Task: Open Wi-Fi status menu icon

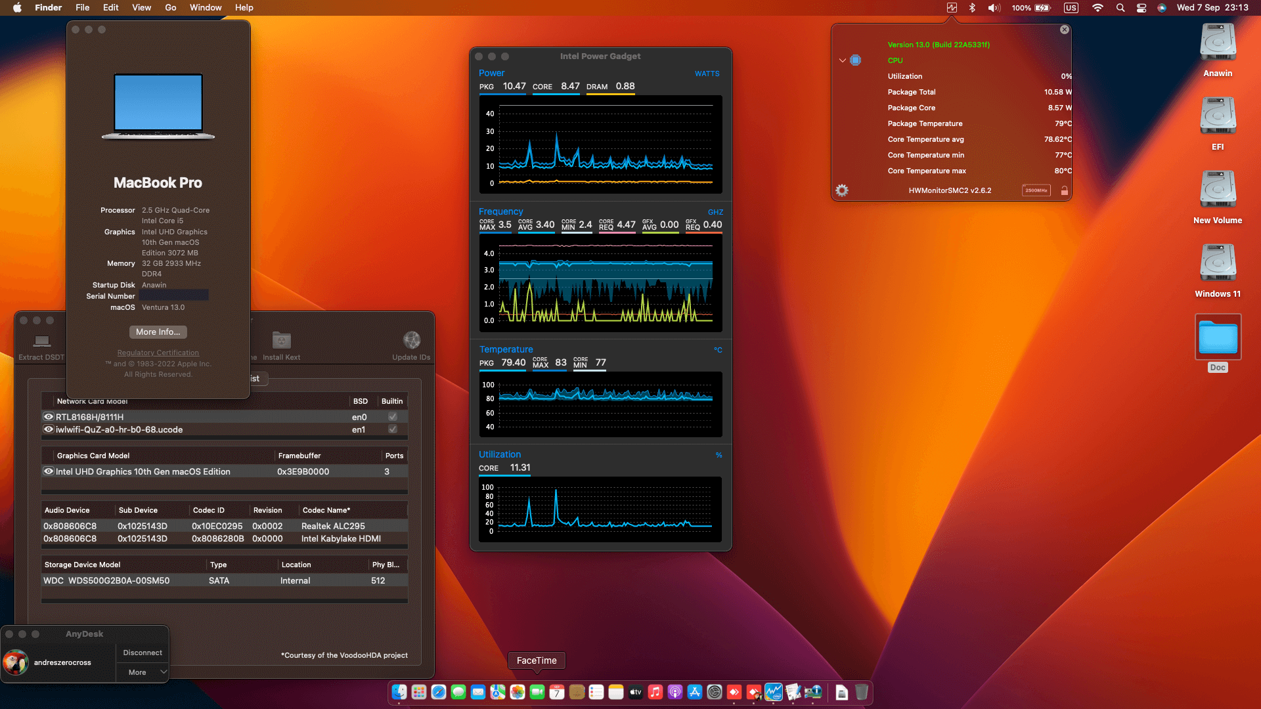Action: [x=1097, y=8]
